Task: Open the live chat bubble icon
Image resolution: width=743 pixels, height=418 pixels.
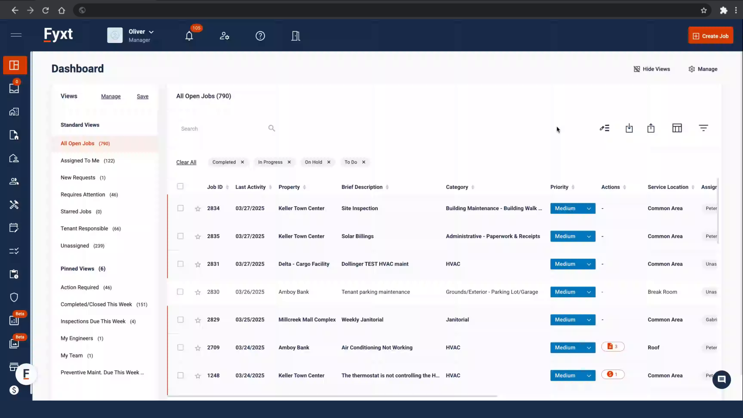Action: pyautogui.click(x=722, y=380)
